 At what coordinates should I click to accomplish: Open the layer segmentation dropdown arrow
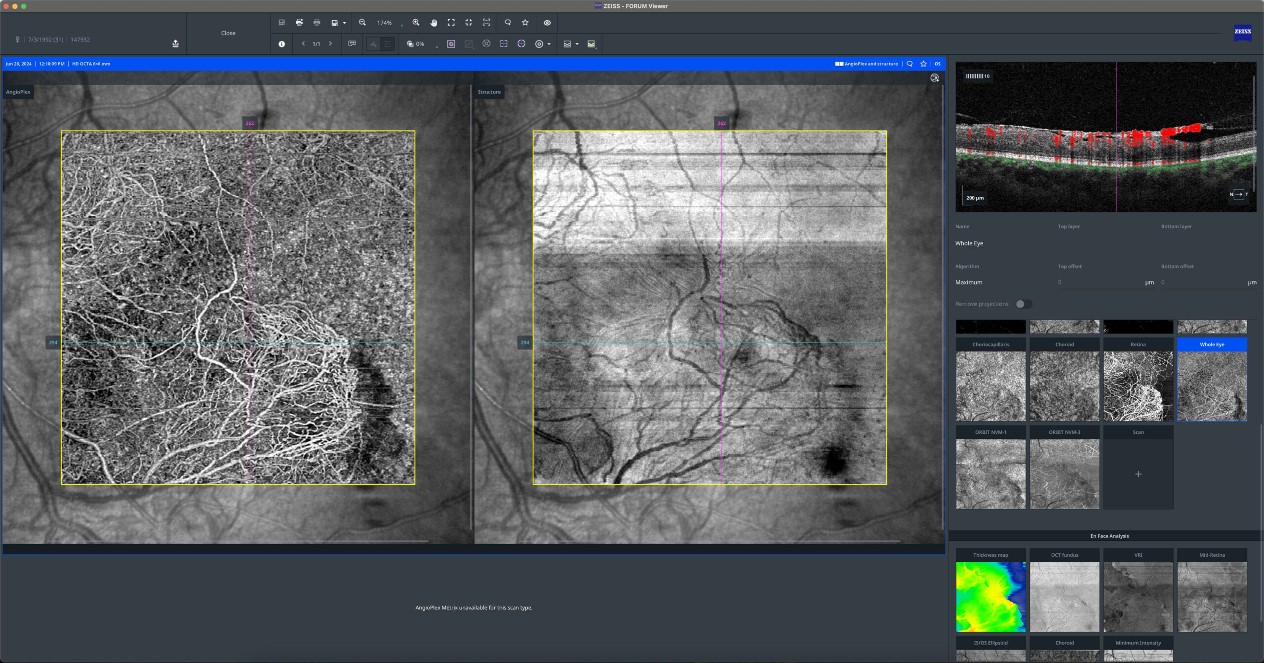[577, 44]
